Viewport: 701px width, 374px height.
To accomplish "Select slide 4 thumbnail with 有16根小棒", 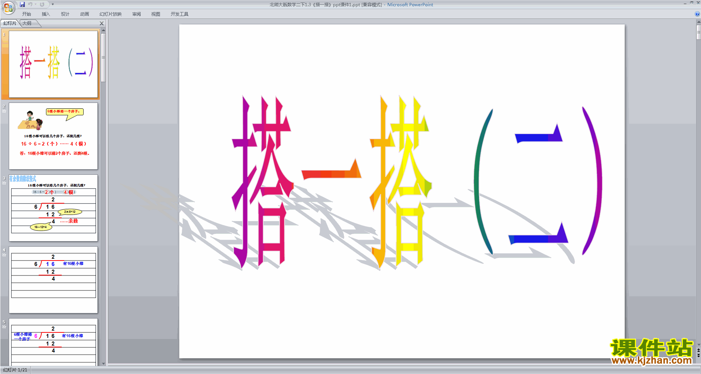I will [53, 279].
